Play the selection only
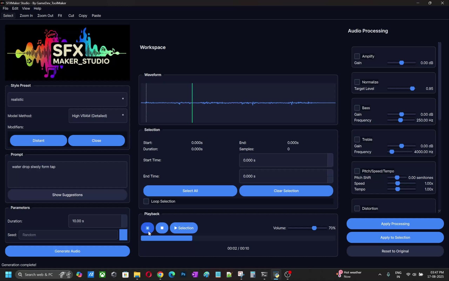The height and width of the screenshot is (281, 449). point(184,228)
